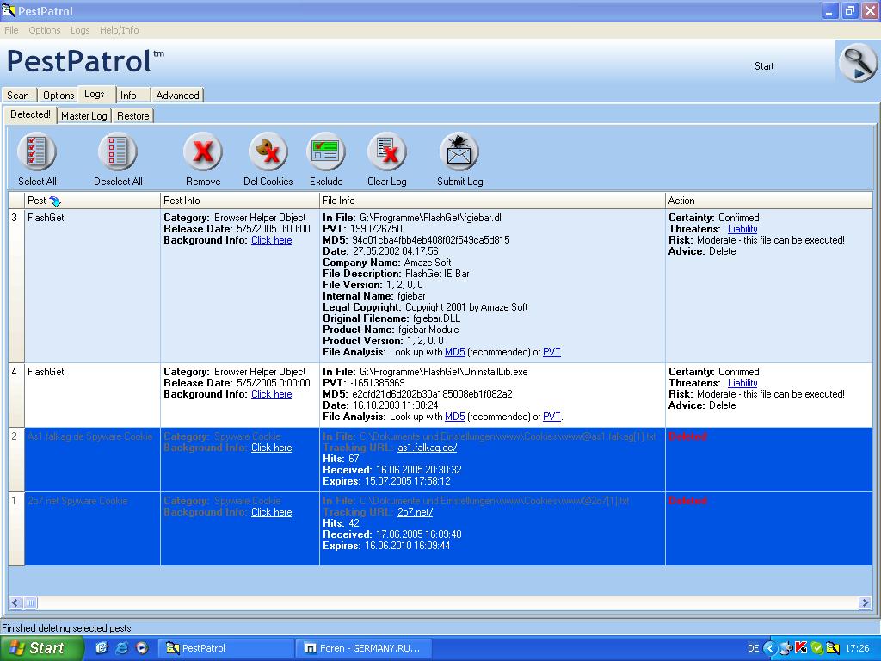Click the DE language indicator
The height and width of the screenshot is (661, 881).
tap(753, 648)
